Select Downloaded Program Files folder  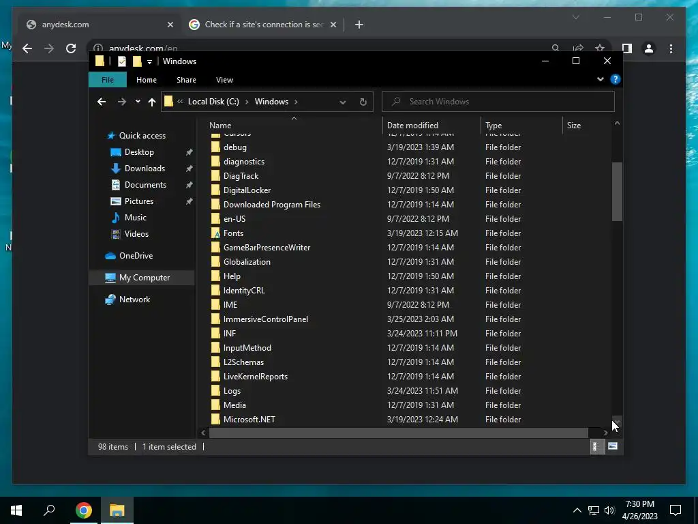[272, 205]
